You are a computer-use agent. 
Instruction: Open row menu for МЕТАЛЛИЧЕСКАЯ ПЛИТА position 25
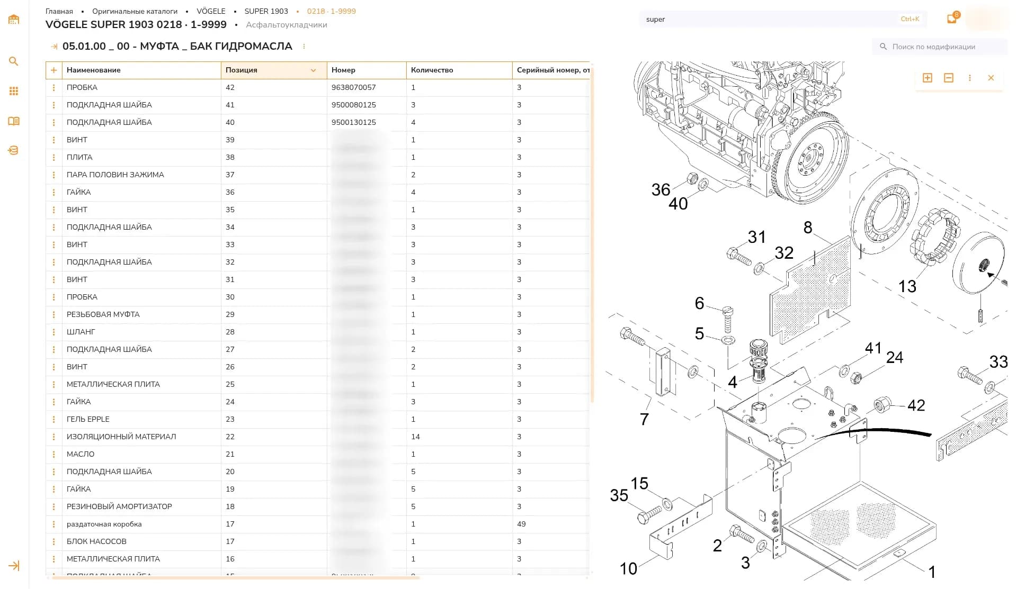click(54, 384)
